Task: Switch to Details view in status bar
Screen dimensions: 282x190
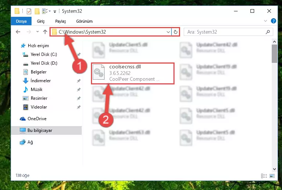Action: coord(264,176)
